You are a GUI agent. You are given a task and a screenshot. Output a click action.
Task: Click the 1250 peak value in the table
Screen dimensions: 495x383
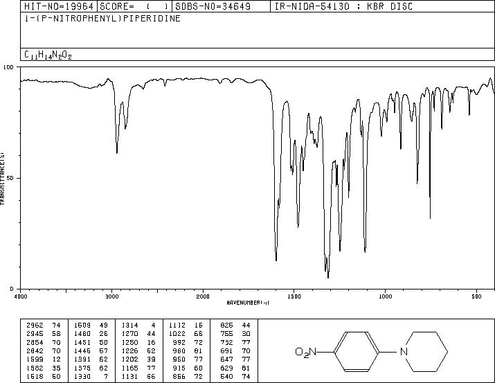pyautogui.click(x=129, y=342)
